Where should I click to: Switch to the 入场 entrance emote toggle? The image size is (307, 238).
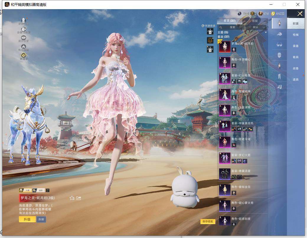(x=25, y=190)
